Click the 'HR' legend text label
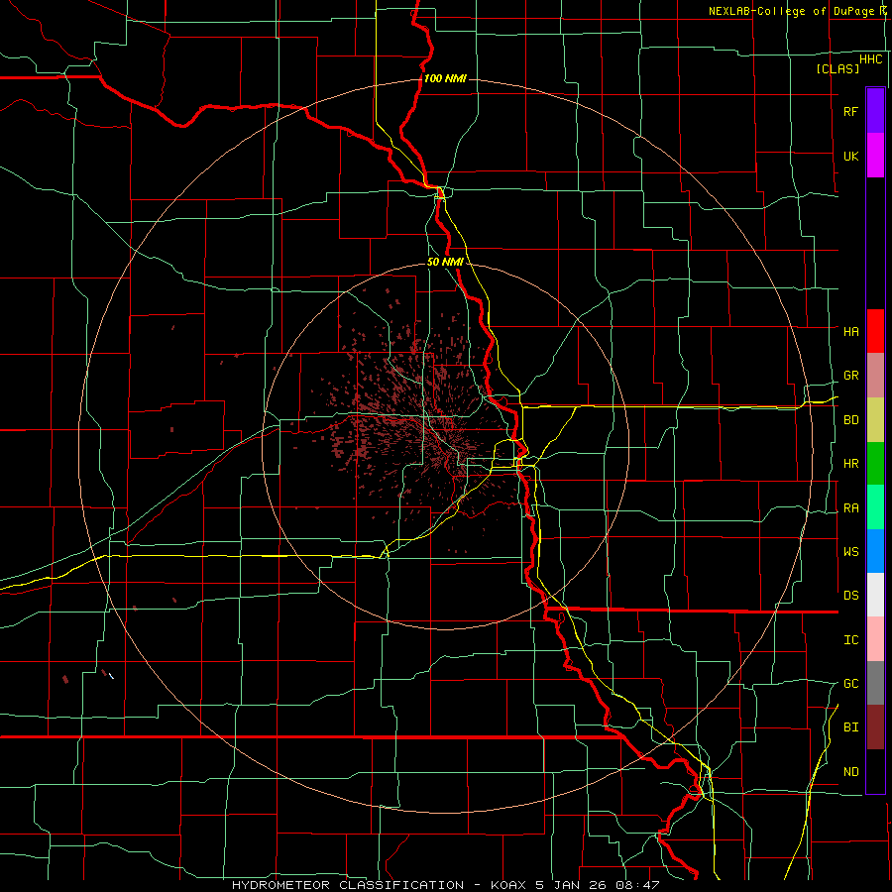Image resolution: width=892 pixels, height=892 pixels. [851, 464]
